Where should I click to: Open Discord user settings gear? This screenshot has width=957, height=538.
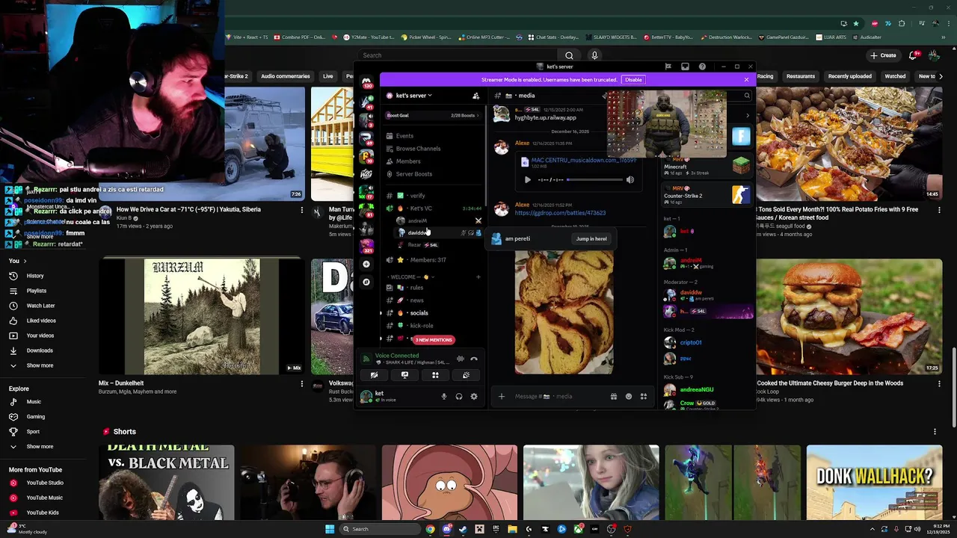point(474,397)
